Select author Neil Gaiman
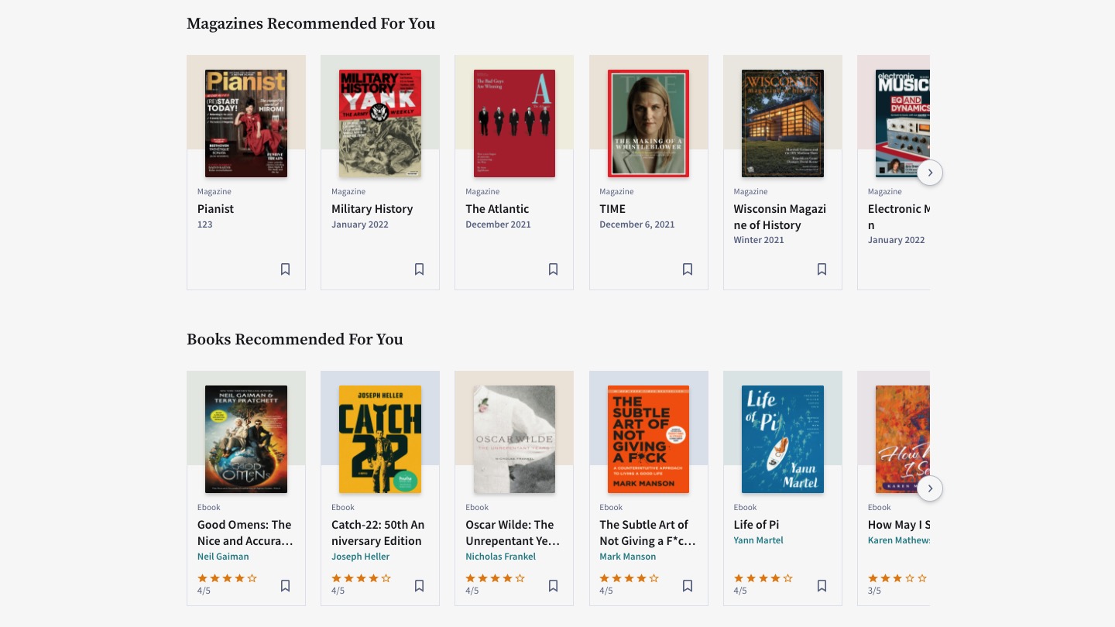Image resolution: width=1115 pixels, height=627 pixels. tap(223, 557)
